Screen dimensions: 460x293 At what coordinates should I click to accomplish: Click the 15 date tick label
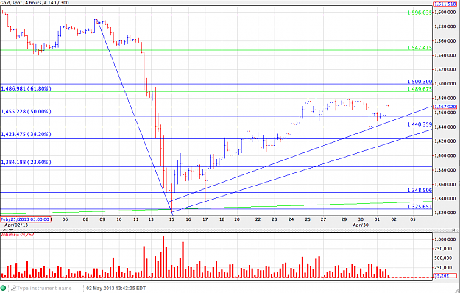[171, 219]
